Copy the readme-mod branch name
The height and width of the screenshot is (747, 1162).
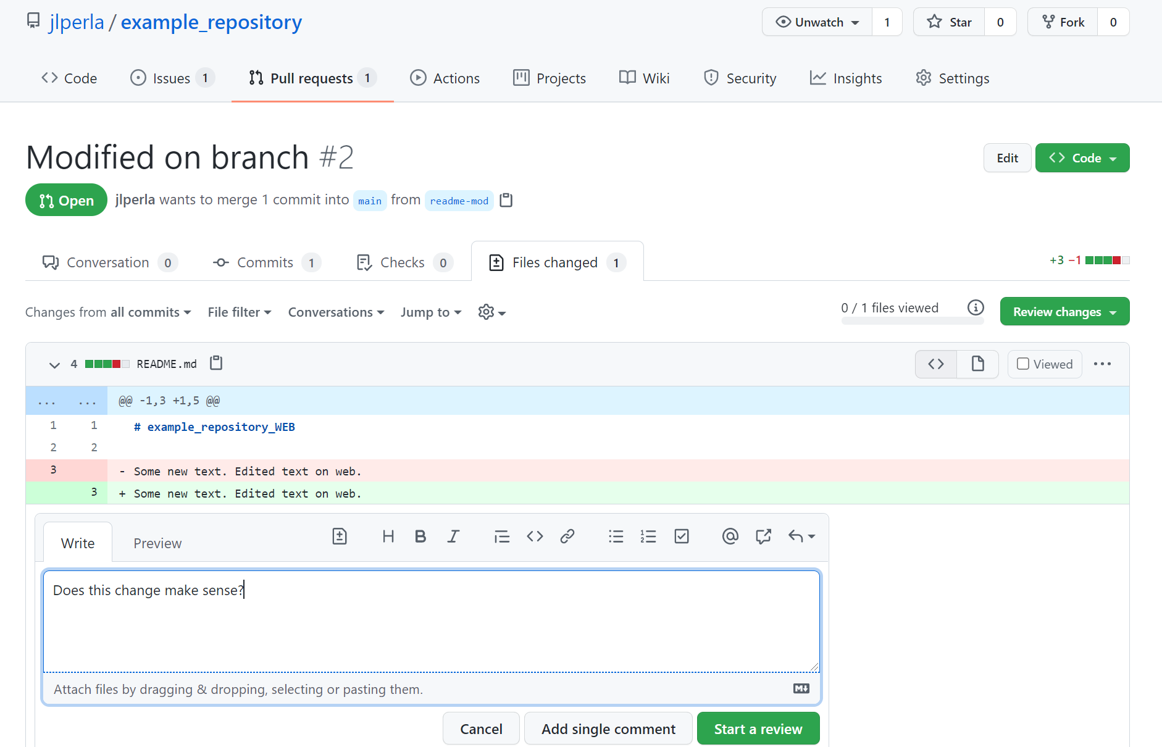(506, 200)
